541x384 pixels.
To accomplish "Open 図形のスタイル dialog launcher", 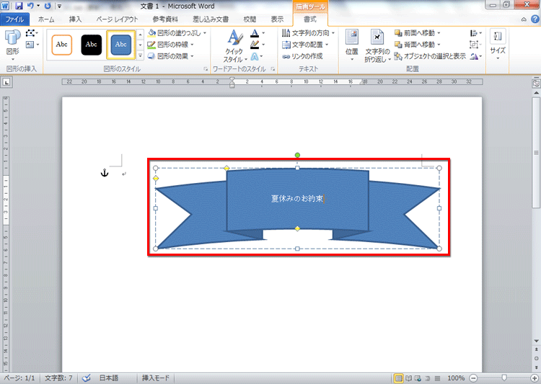I will click(x=206, y=69).
